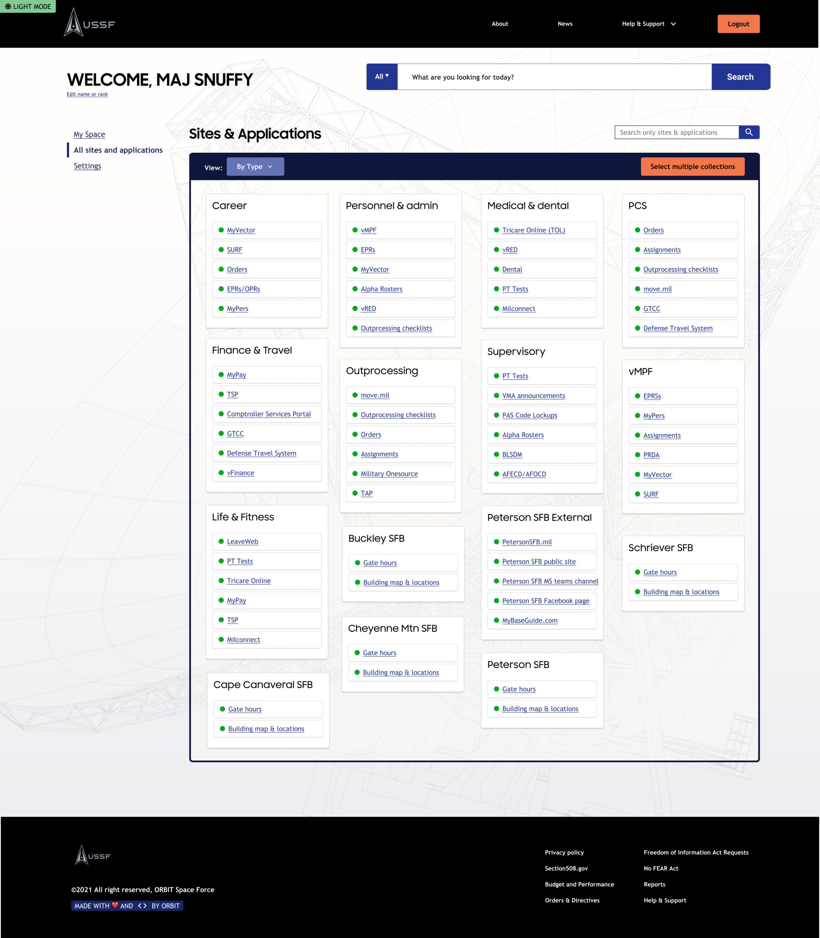Open Alpha Rosters in Personnel & admin
This screenshot has height=938, width=820.
[x=381, y=289]
